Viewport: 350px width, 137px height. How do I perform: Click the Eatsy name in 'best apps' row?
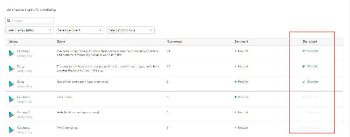click(21, 82)
